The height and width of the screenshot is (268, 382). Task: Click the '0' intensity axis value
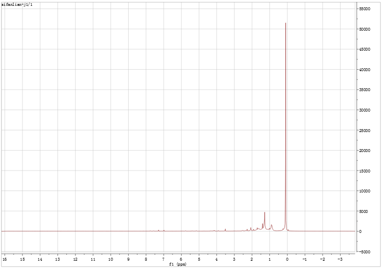(x=361, y=232)
